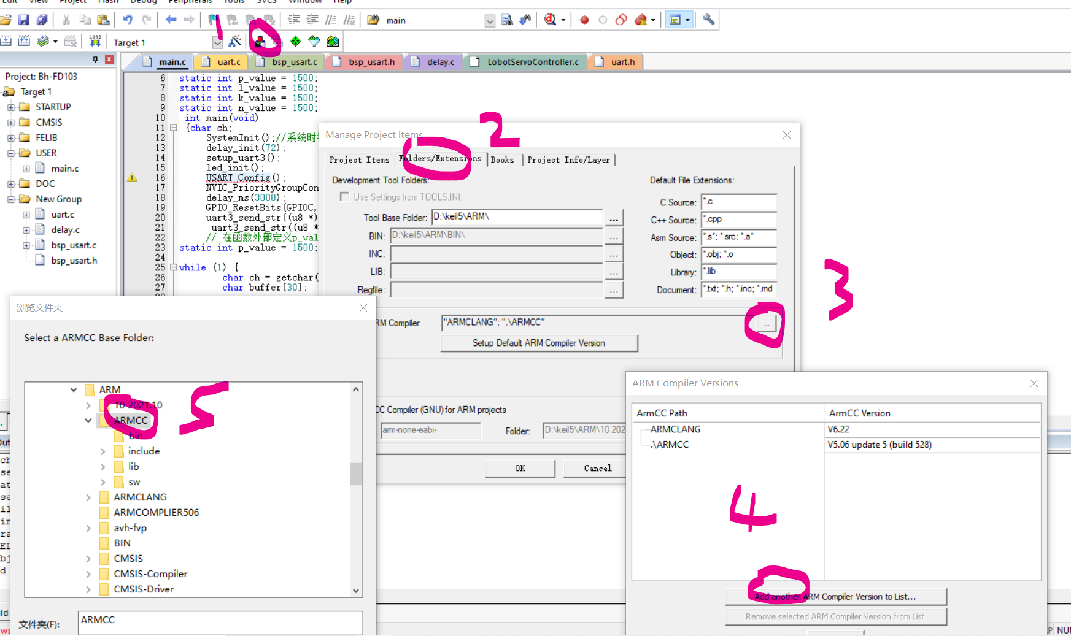Image resolution: width=1071 pixels, height=636 pixels.
Task: Switch to the Books tab
Action: tap(502, 159)
